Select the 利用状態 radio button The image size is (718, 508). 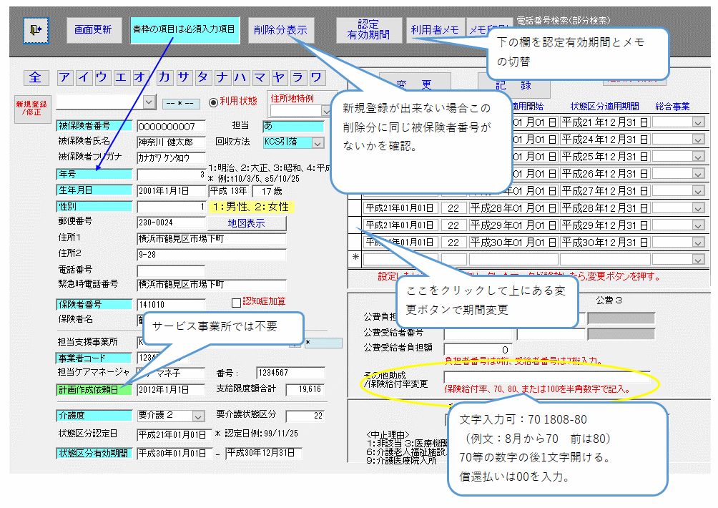213,102
